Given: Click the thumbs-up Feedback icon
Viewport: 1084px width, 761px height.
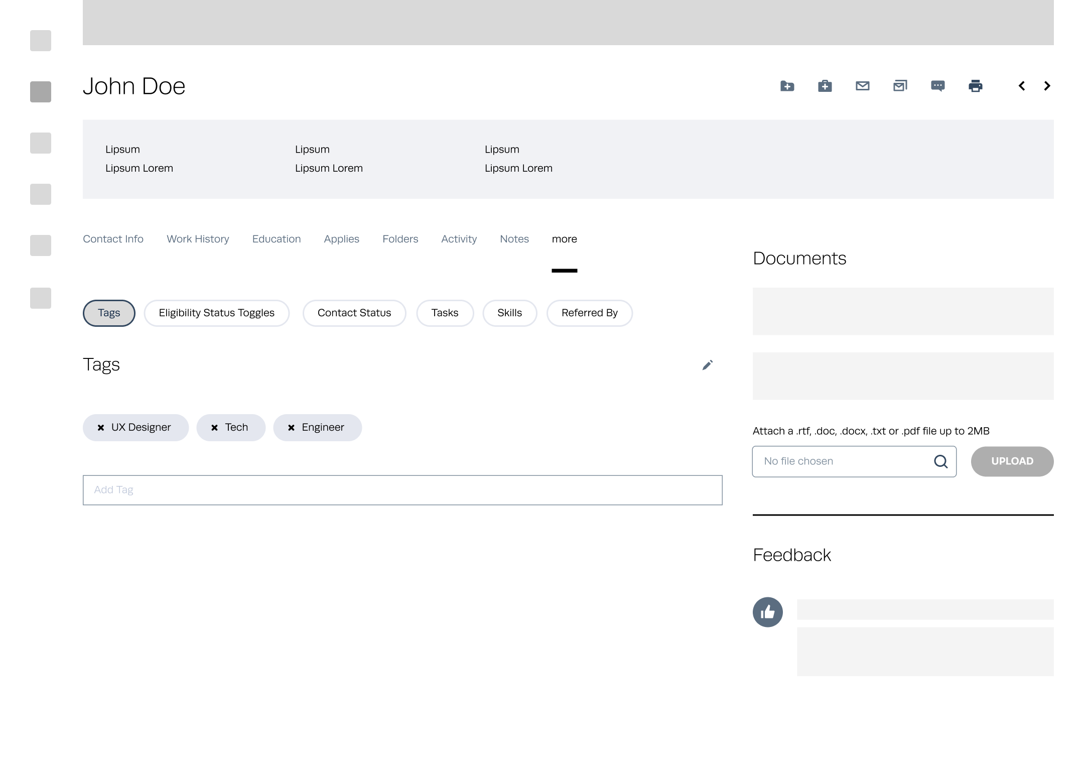Looking at the screenshot, I should pyautogui.click(x=767, y=612).
